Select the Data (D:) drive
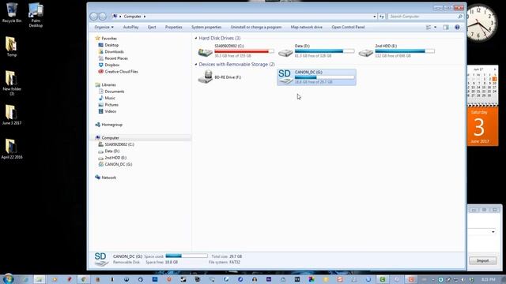Viewport: 506px width, 284px height. pyautogui.click(x=316, y=50)
